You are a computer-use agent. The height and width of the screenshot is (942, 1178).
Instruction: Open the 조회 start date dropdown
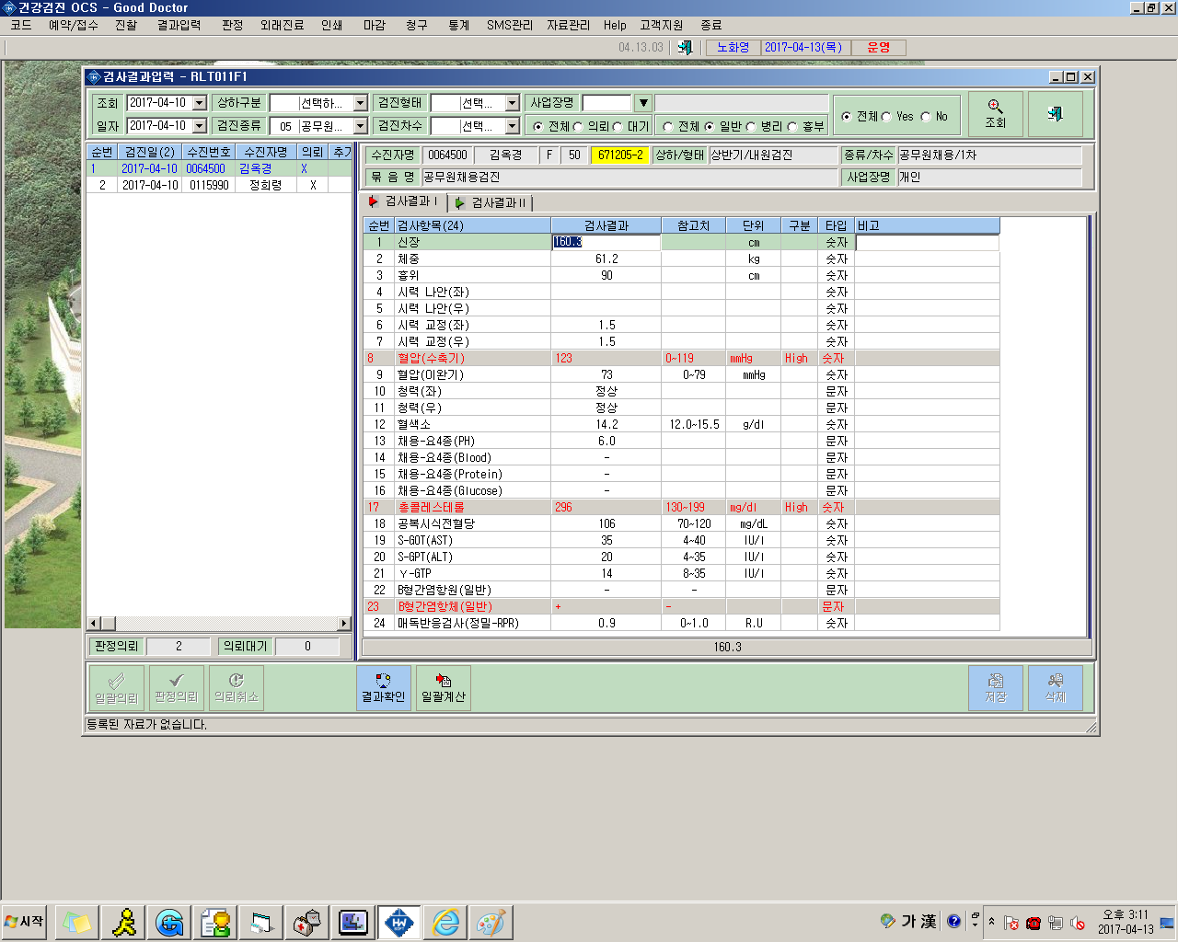[199, 103]
